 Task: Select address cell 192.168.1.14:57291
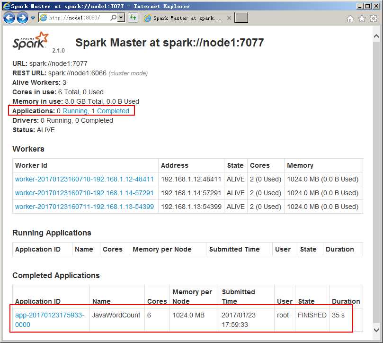(191, 193)
